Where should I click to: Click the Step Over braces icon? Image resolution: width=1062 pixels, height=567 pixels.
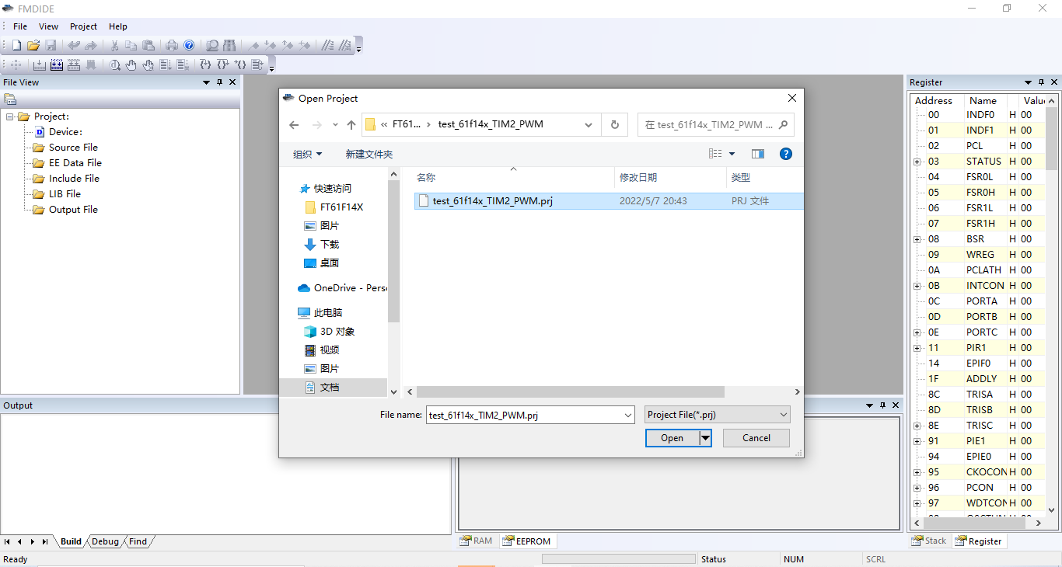pos(223,65)
